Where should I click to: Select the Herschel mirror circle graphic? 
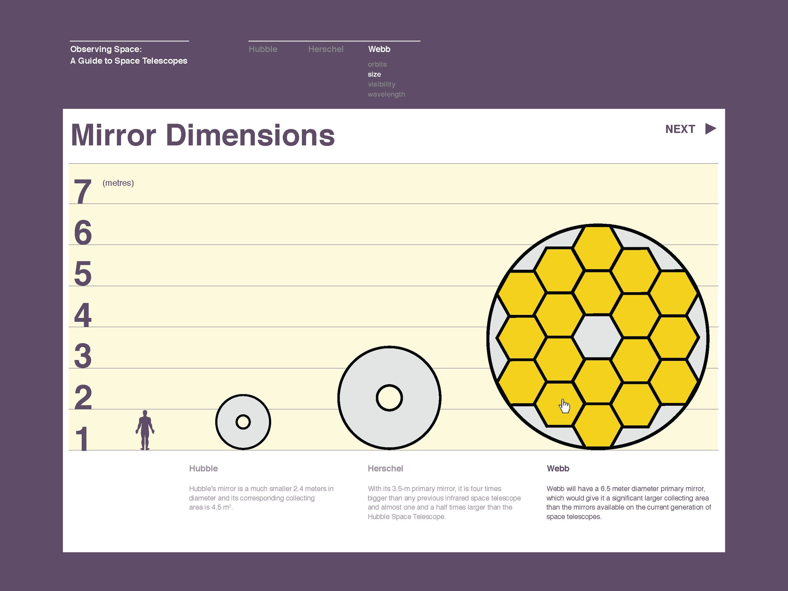click(389, 397)
